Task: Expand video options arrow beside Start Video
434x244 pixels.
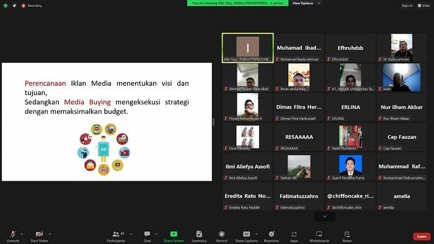Action: 50,234
